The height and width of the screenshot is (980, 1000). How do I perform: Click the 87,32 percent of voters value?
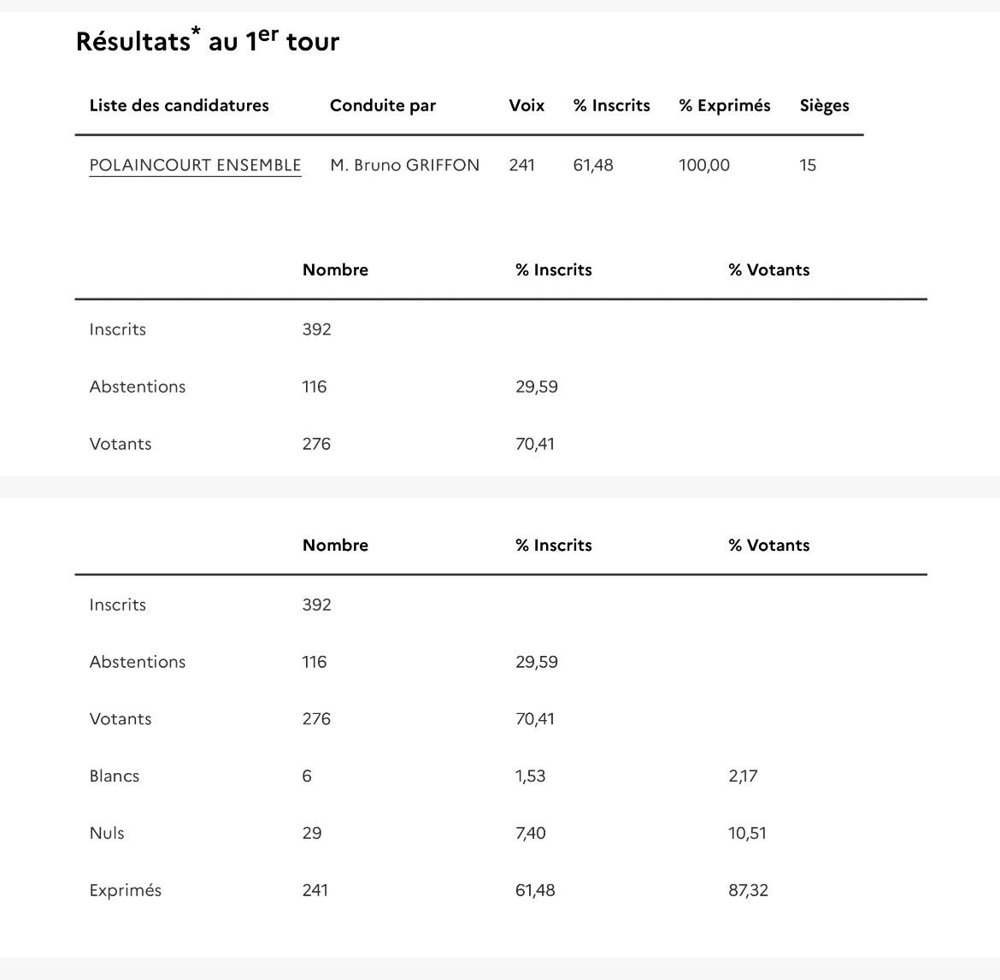tap(748, 890)
